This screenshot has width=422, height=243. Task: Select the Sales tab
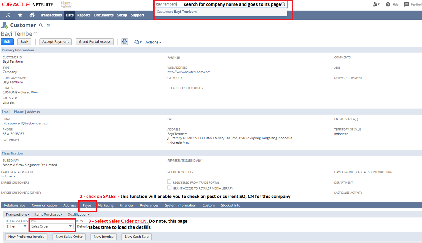(87, 205)
